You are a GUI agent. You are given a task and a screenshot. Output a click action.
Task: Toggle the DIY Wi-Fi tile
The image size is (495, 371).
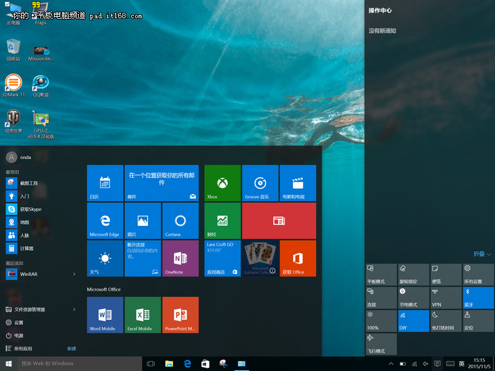coord(413,321)
